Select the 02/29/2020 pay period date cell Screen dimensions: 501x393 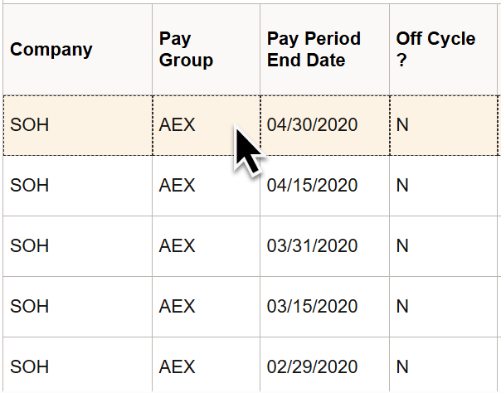[312, 366]
